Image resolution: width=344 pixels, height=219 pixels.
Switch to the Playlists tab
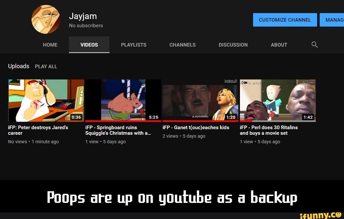[134, 45]
